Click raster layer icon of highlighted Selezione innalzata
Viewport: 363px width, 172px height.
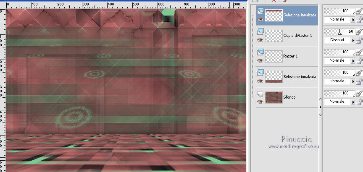pyautogui.click(x=260, y=10)
